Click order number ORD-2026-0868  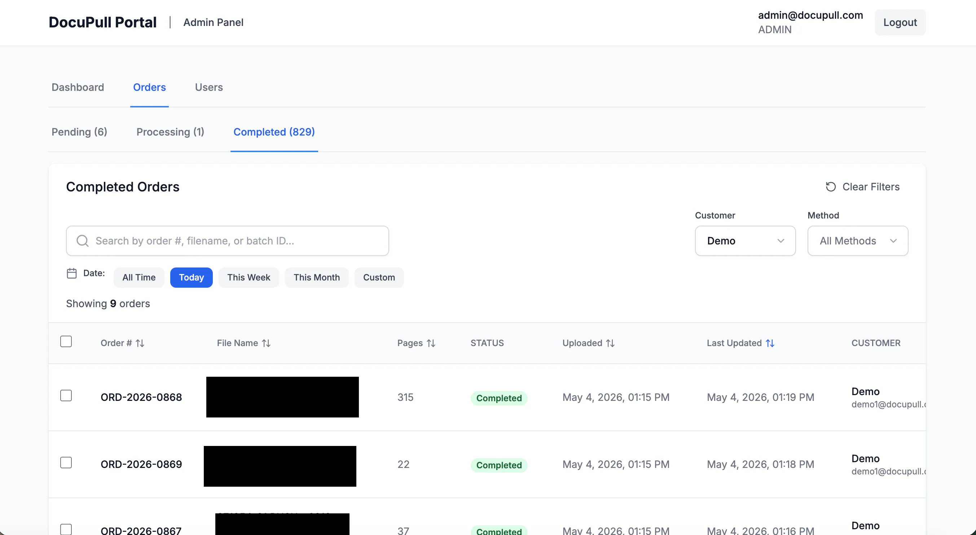(141, 397)
